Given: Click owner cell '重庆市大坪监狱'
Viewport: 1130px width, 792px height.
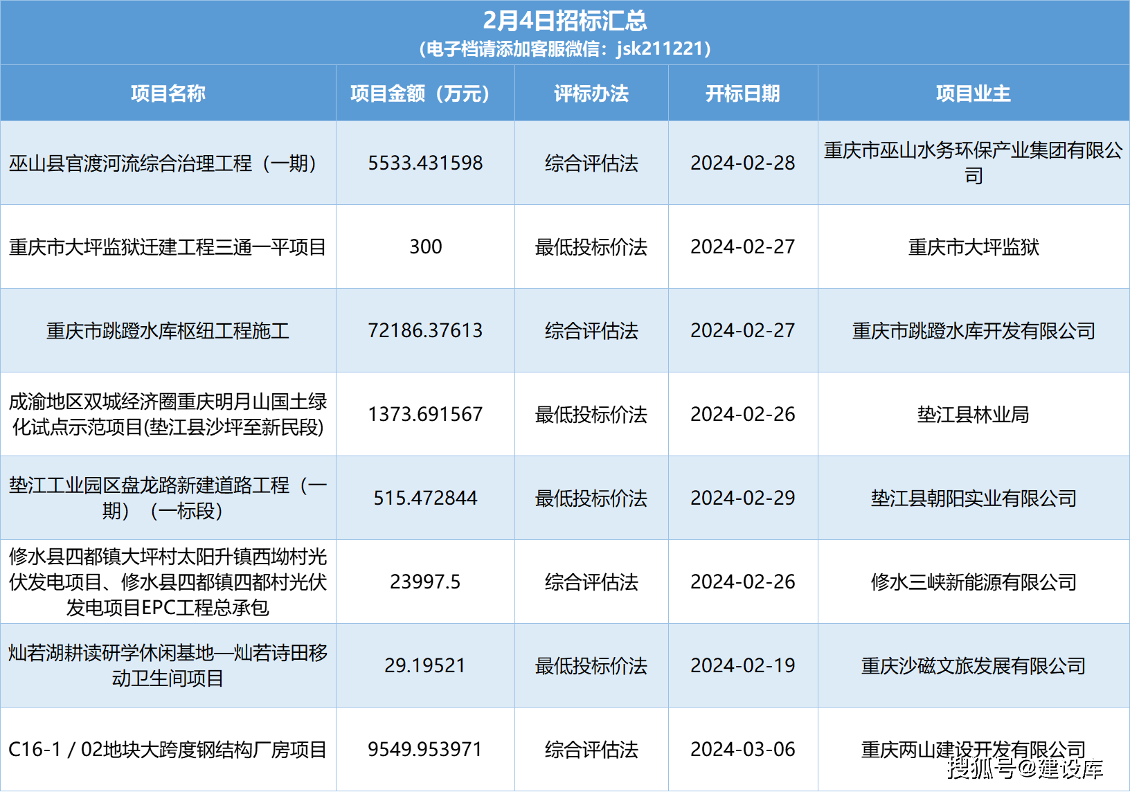Looking at the screenshot, I should pos(974,247).
